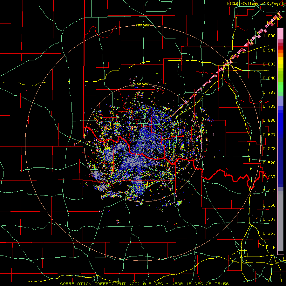The width and height of the screenshot is (286, 286).
Task: Click the black radar site dot at center
Action: click(143, 143)
